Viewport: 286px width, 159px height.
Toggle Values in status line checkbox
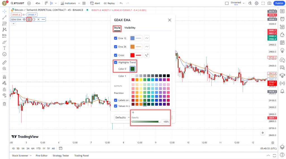pyautogui.click(x=115, y=106)
